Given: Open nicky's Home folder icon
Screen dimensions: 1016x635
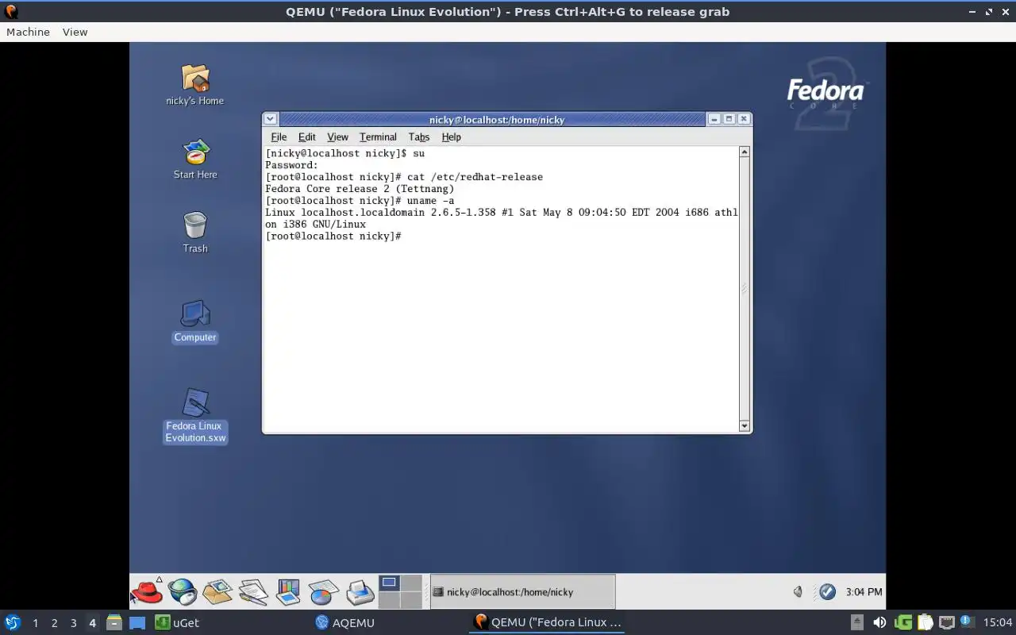Looking at the screenshot, I should (195, 85).
